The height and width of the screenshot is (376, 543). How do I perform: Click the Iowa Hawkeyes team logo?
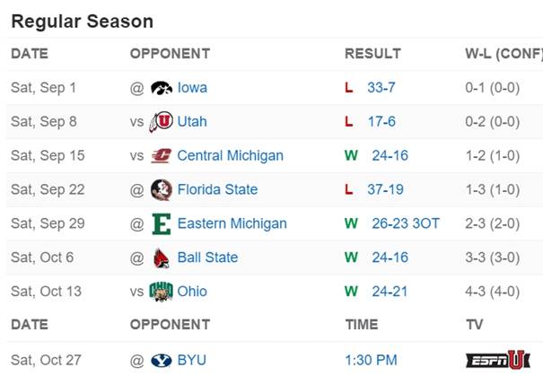click(162, 88)
